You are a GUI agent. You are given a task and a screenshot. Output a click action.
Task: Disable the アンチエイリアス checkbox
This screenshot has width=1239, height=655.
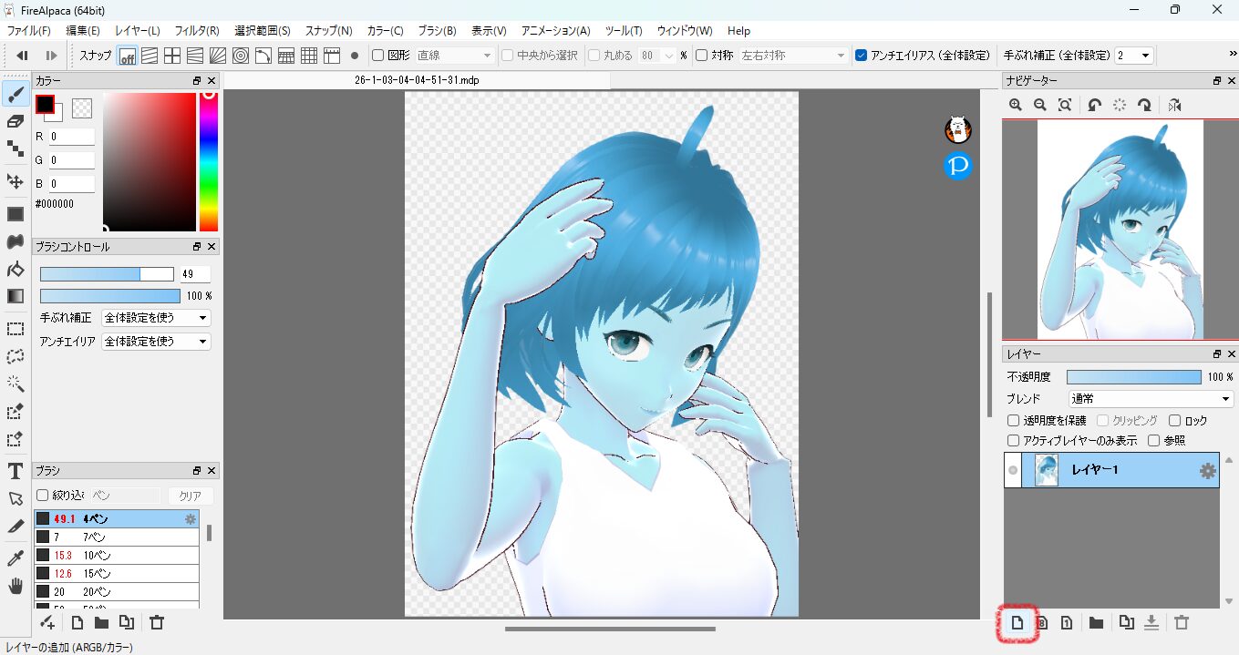tap(862, 56)
